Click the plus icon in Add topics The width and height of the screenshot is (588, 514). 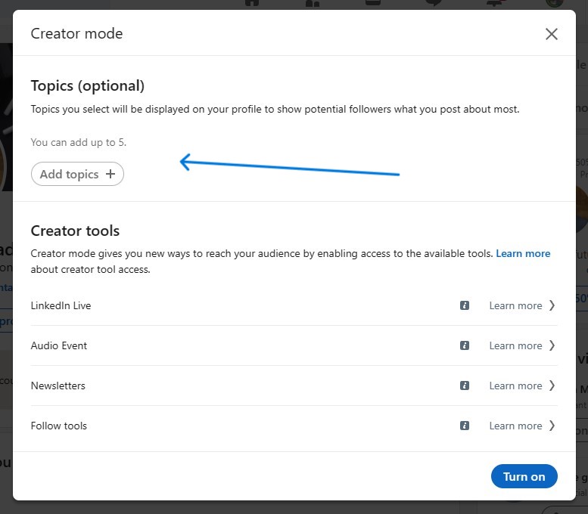pos(110,174)
